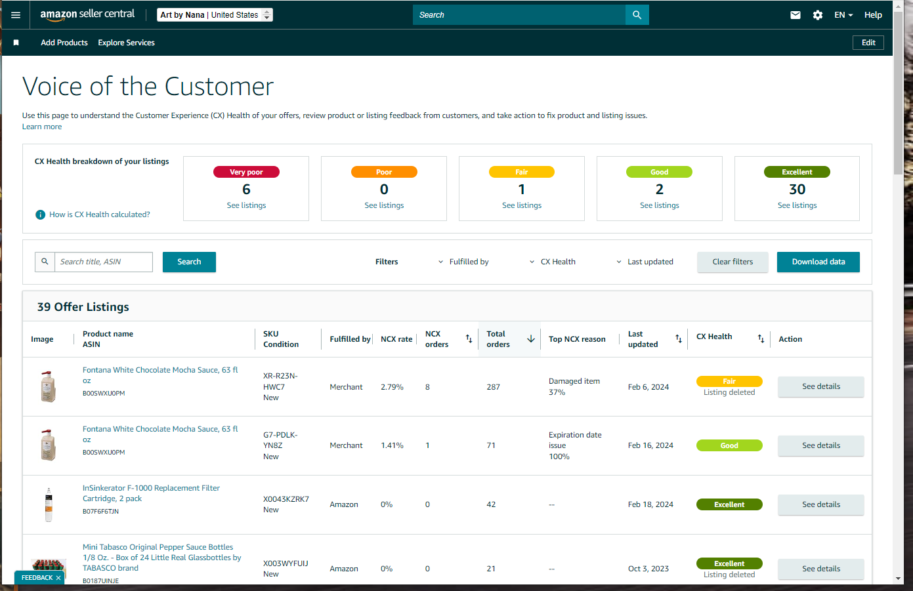Screen dimensions: 913x591
Task: Click the Excellent dark green summary badge
Action: point(797,172)
